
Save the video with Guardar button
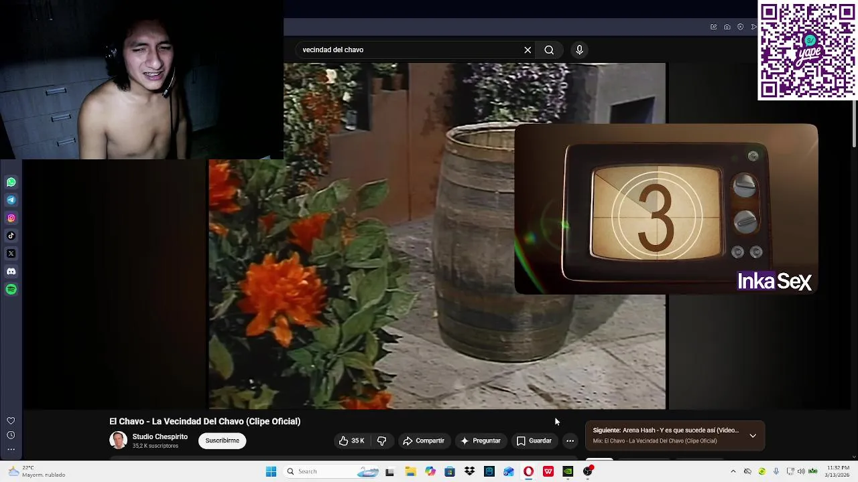534,440
